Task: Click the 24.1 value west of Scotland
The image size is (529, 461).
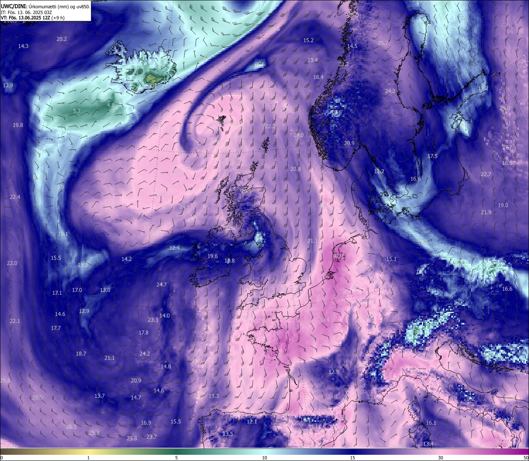Action: click(184, 207)
